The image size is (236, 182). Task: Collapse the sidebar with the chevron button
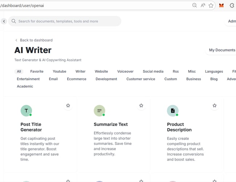click(x=4, y=21)
